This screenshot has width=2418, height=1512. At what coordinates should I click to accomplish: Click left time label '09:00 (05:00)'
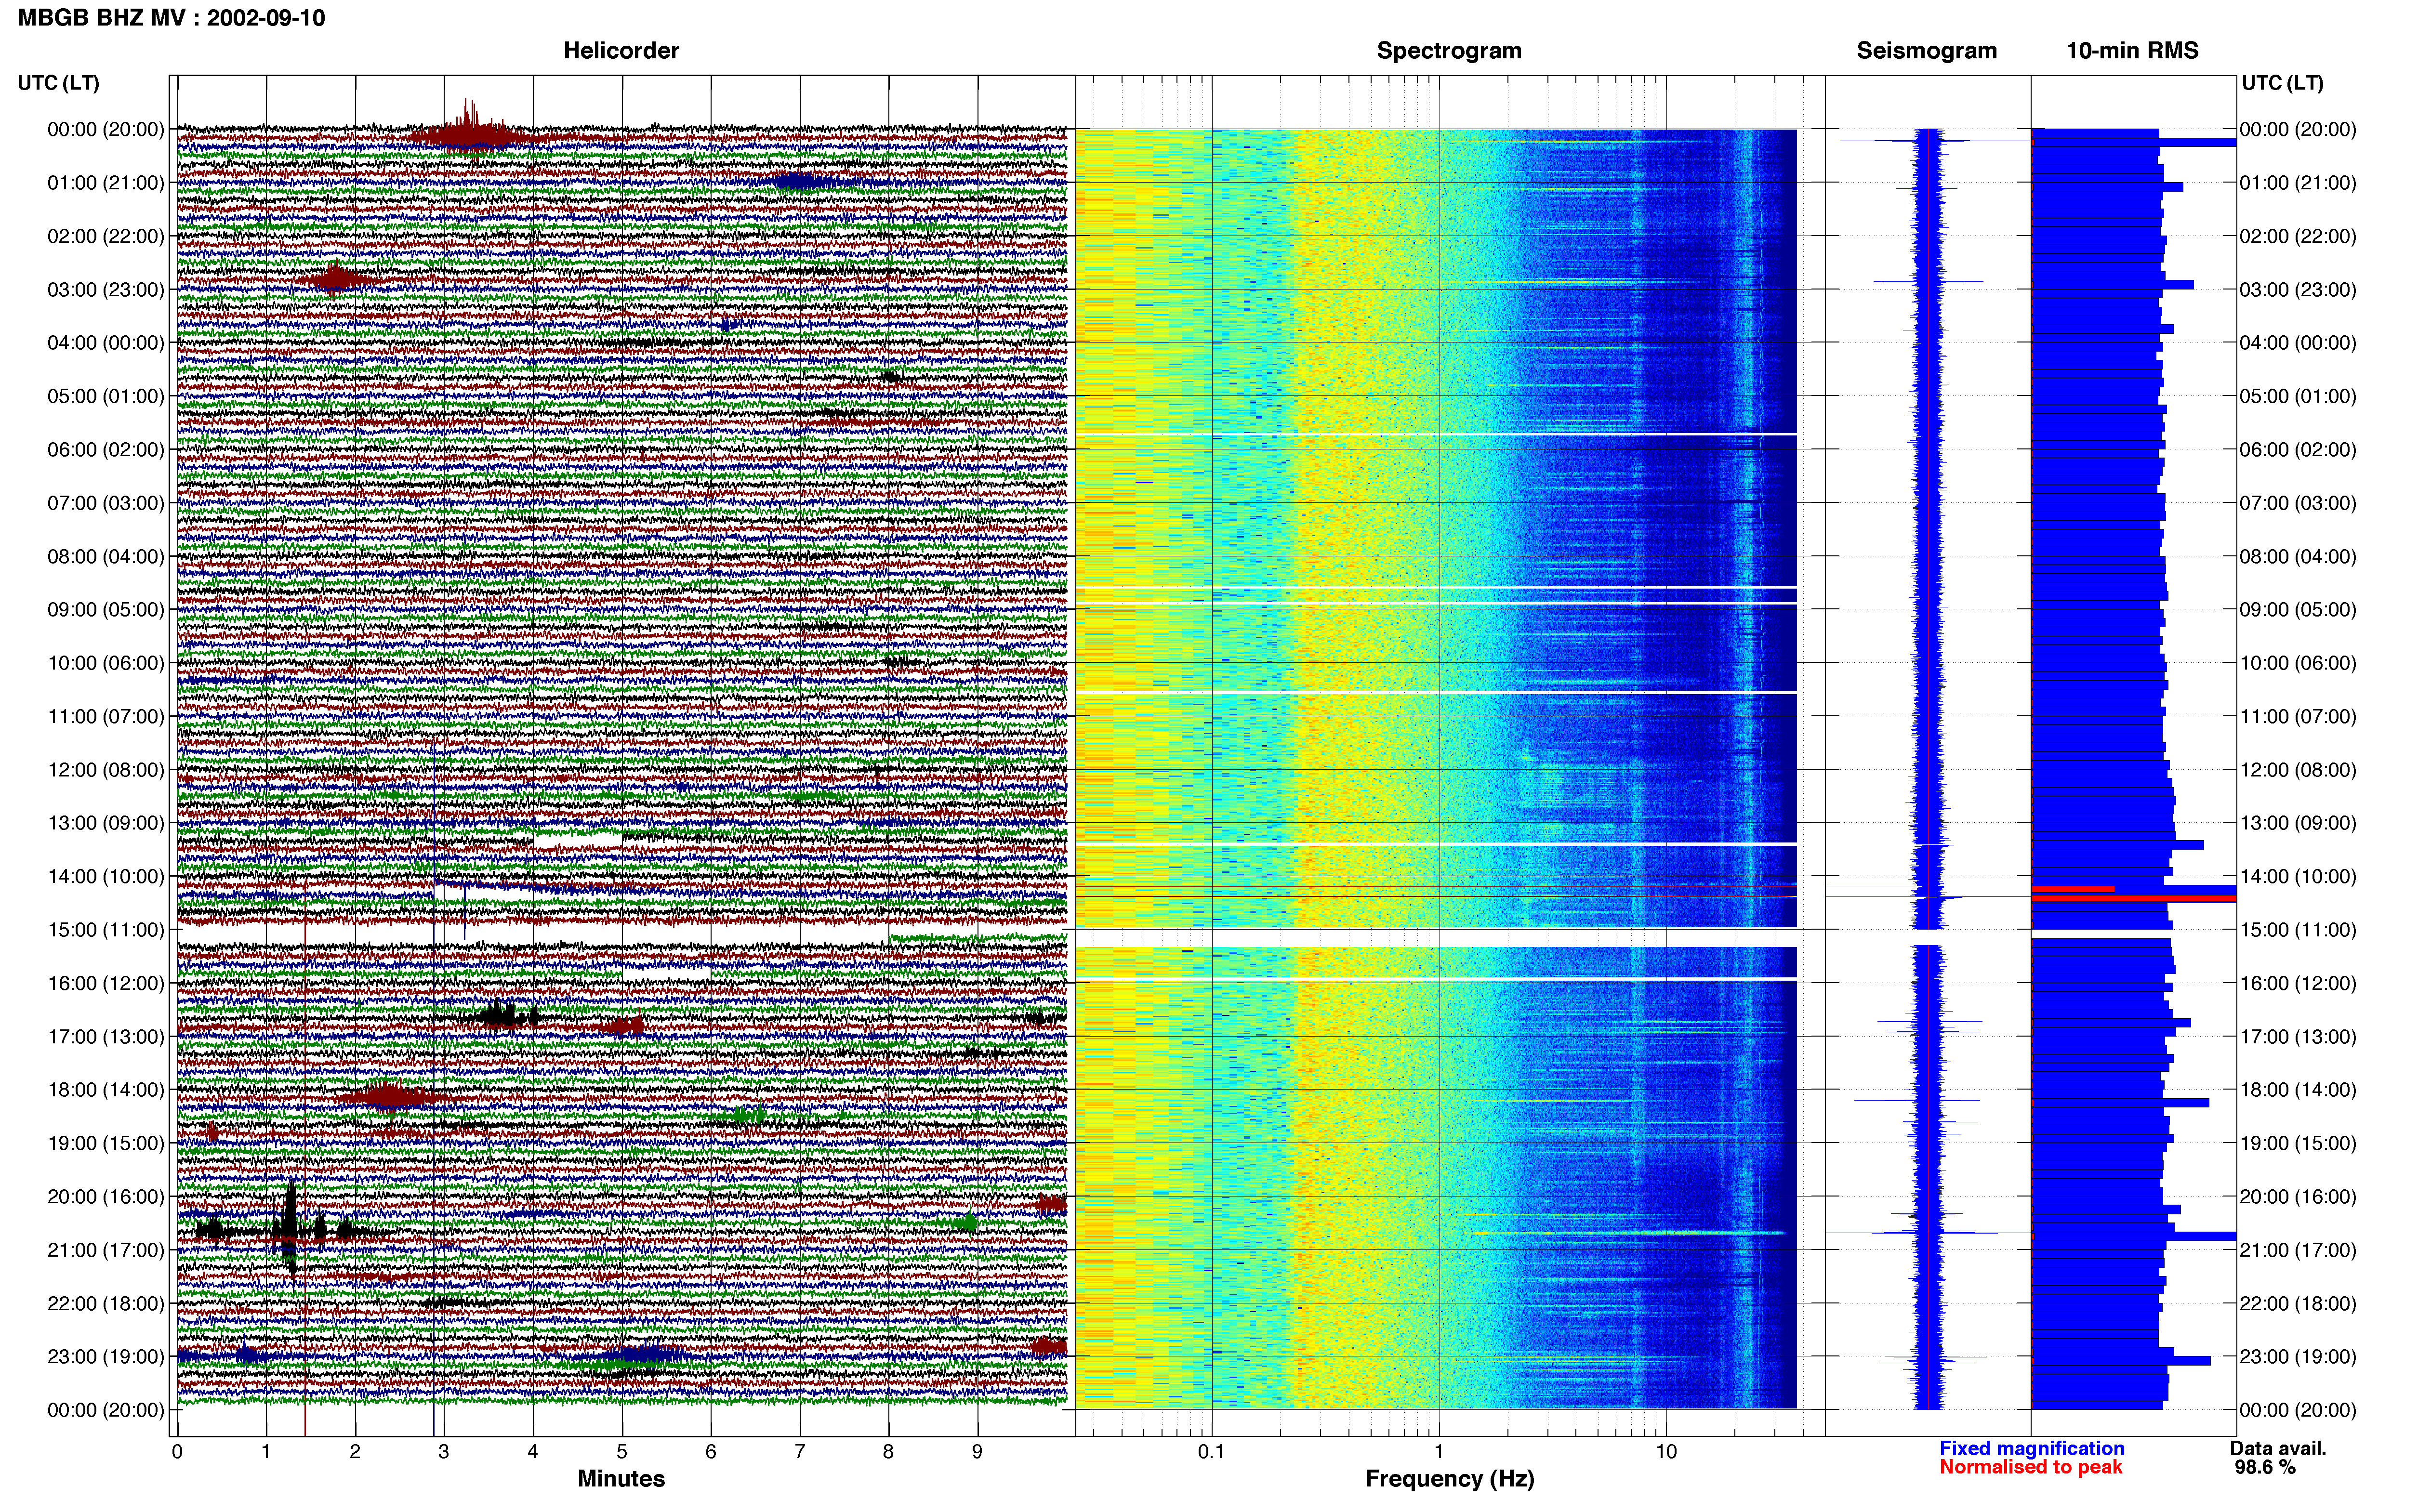click(106, 610)
